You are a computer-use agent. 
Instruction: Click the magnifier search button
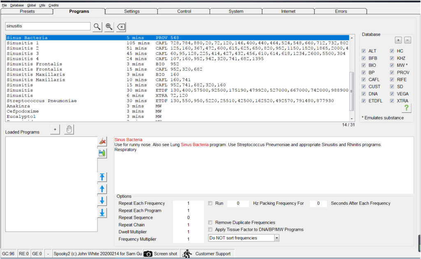[97, 27]
